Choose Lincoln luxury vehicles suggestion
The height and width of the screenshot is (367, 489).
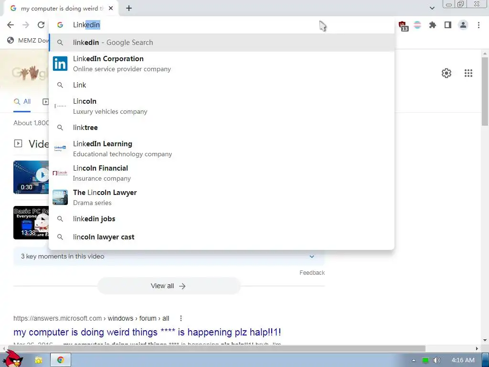222,106
